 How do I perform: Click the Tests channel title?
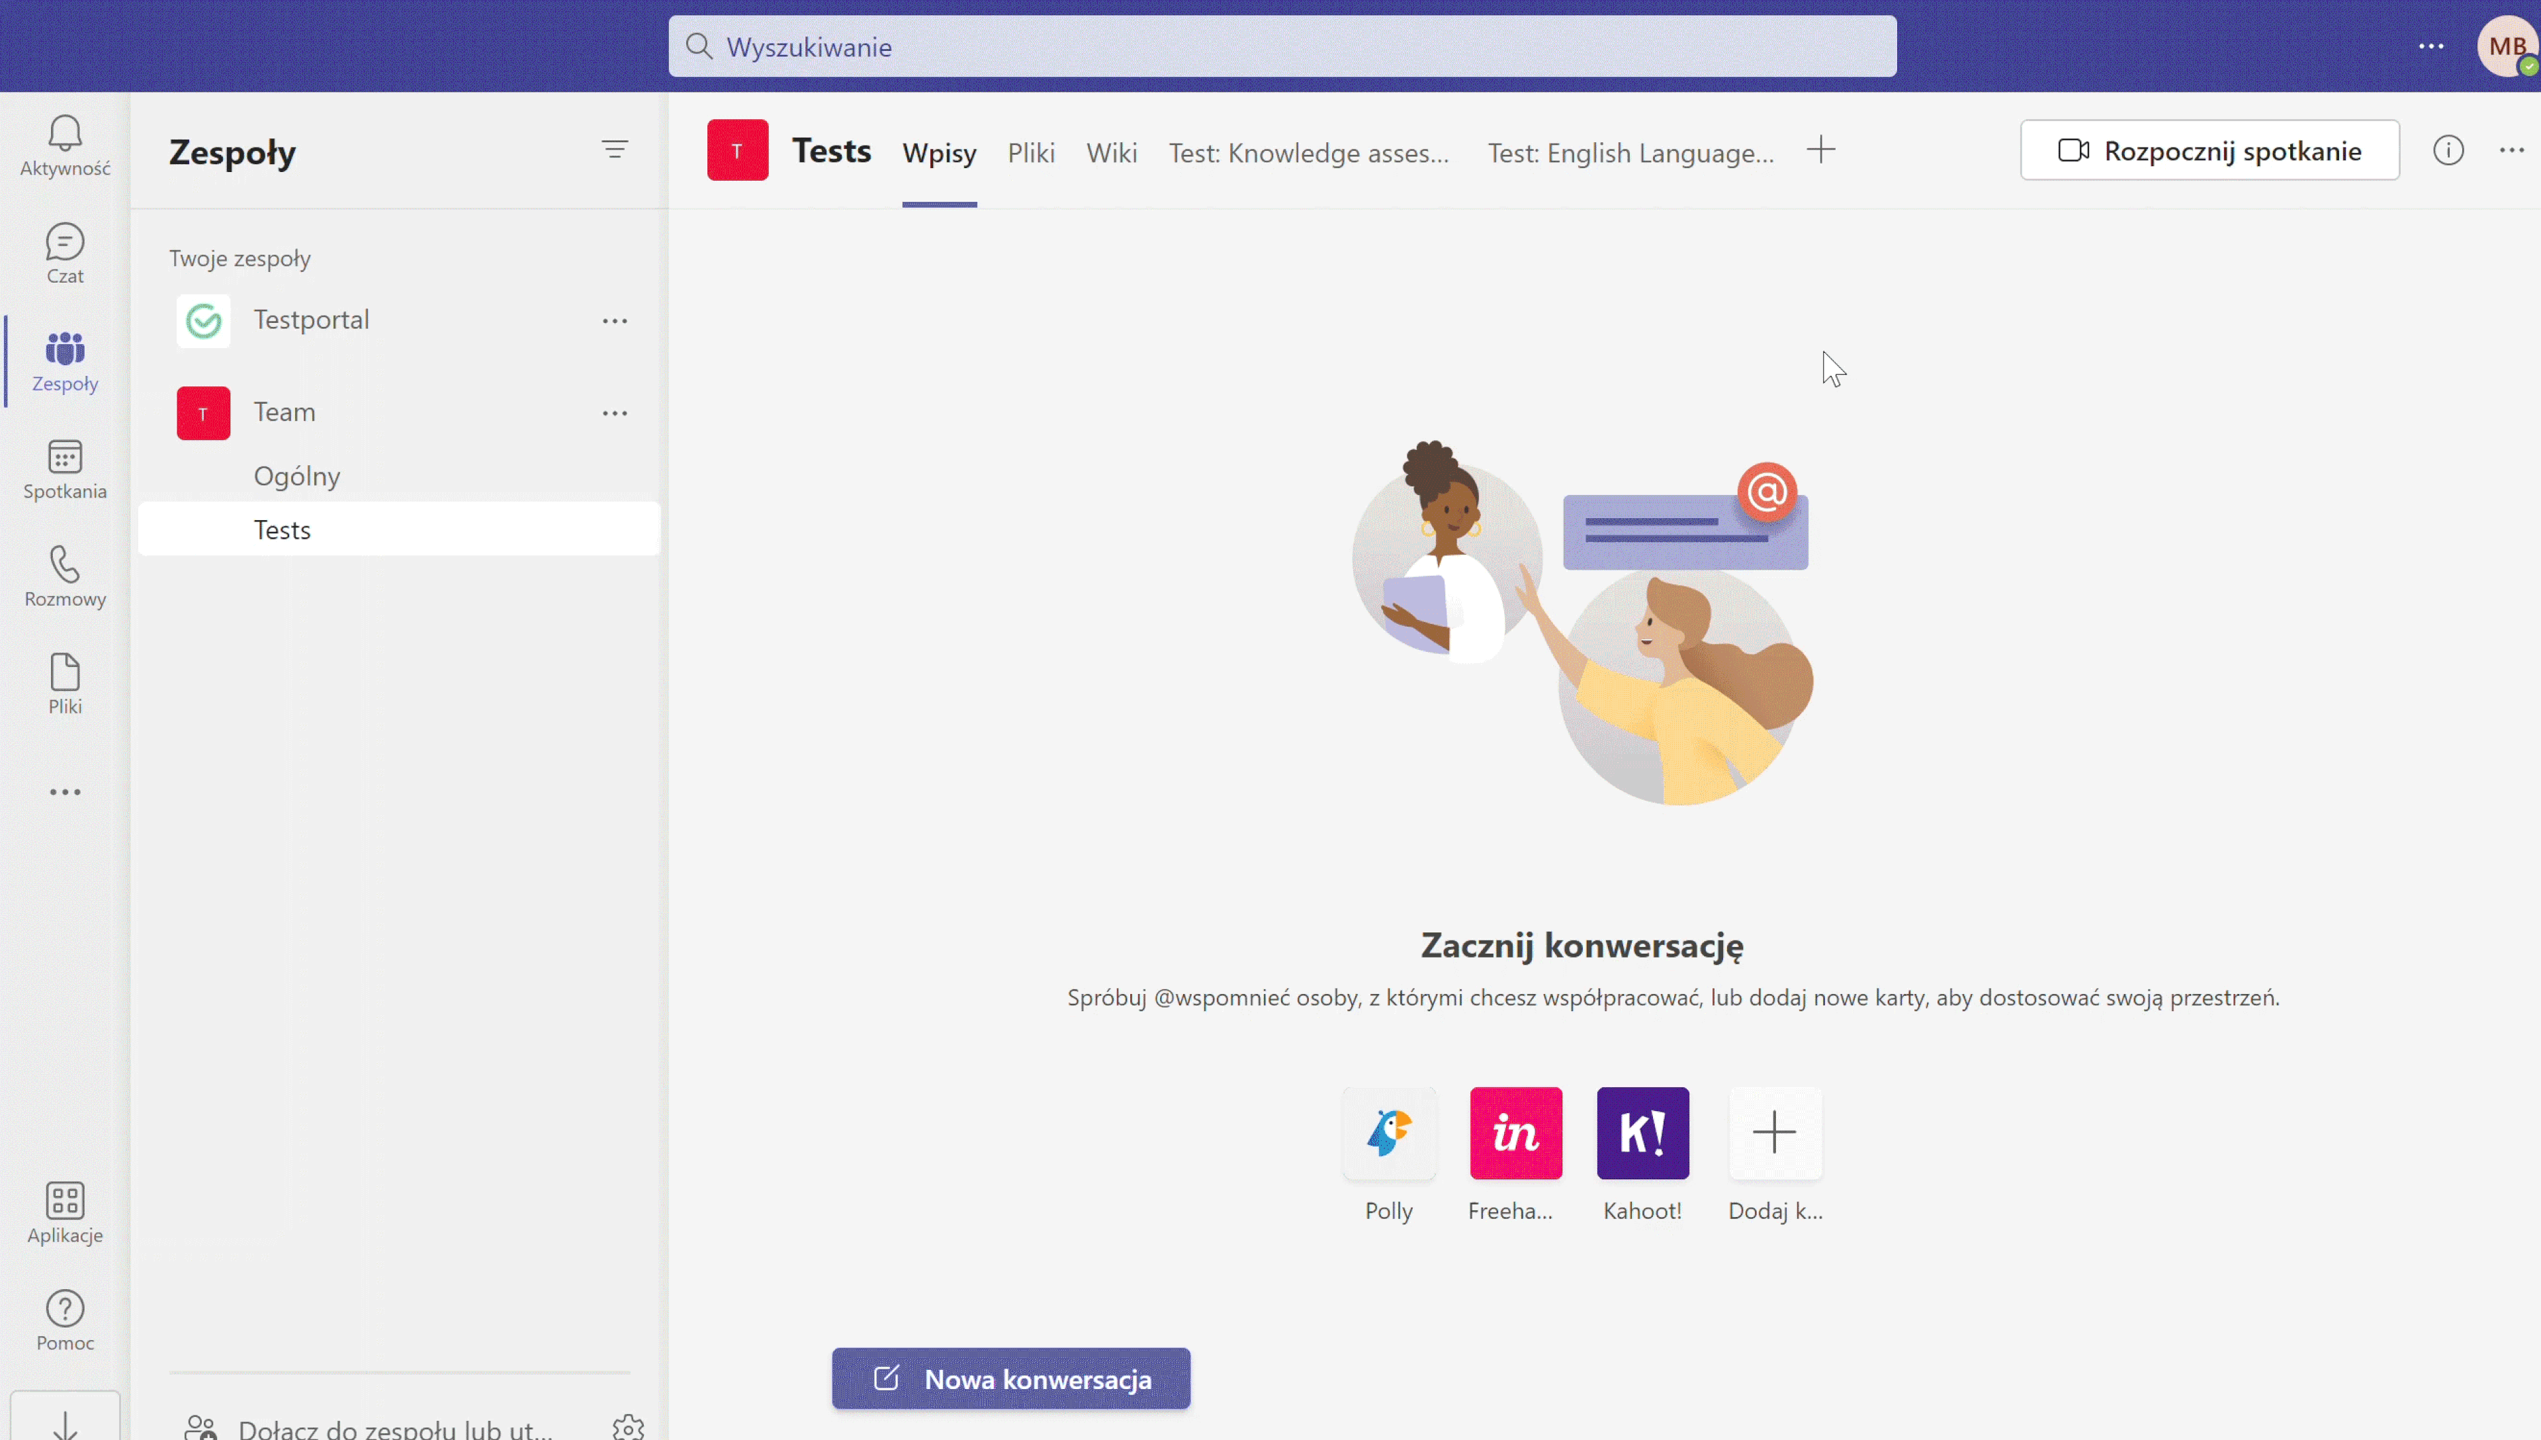coord(832,150)
